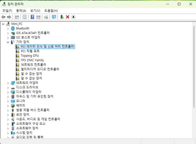Click the 디스플레이 어댑터 category icon
The height and width of the screenshot is (144, 196).
[x=13, y=92]
